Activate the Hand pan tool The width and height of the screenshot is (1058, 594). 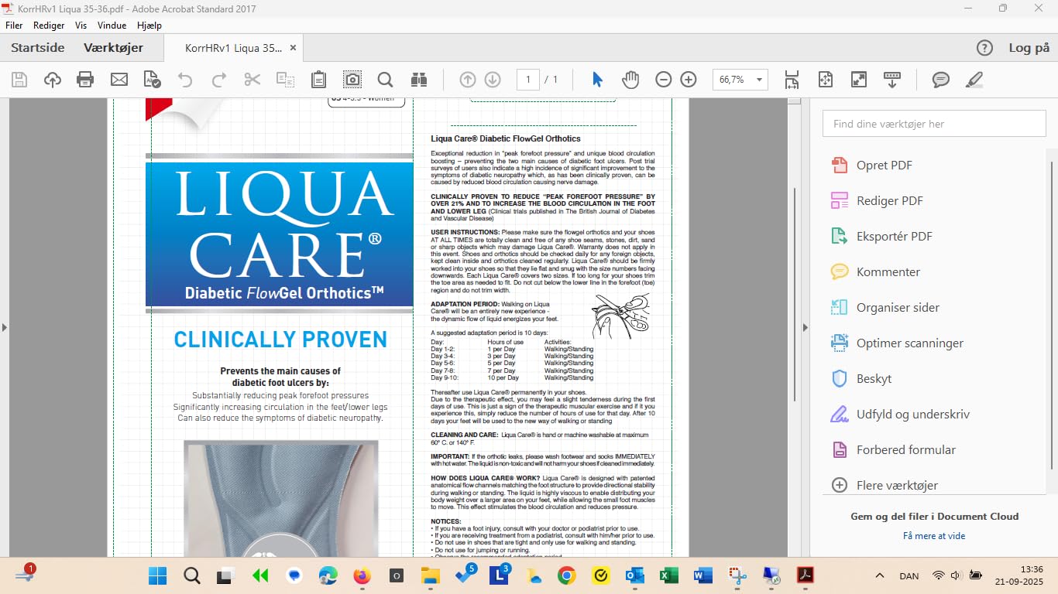click(x=630, y=80)
